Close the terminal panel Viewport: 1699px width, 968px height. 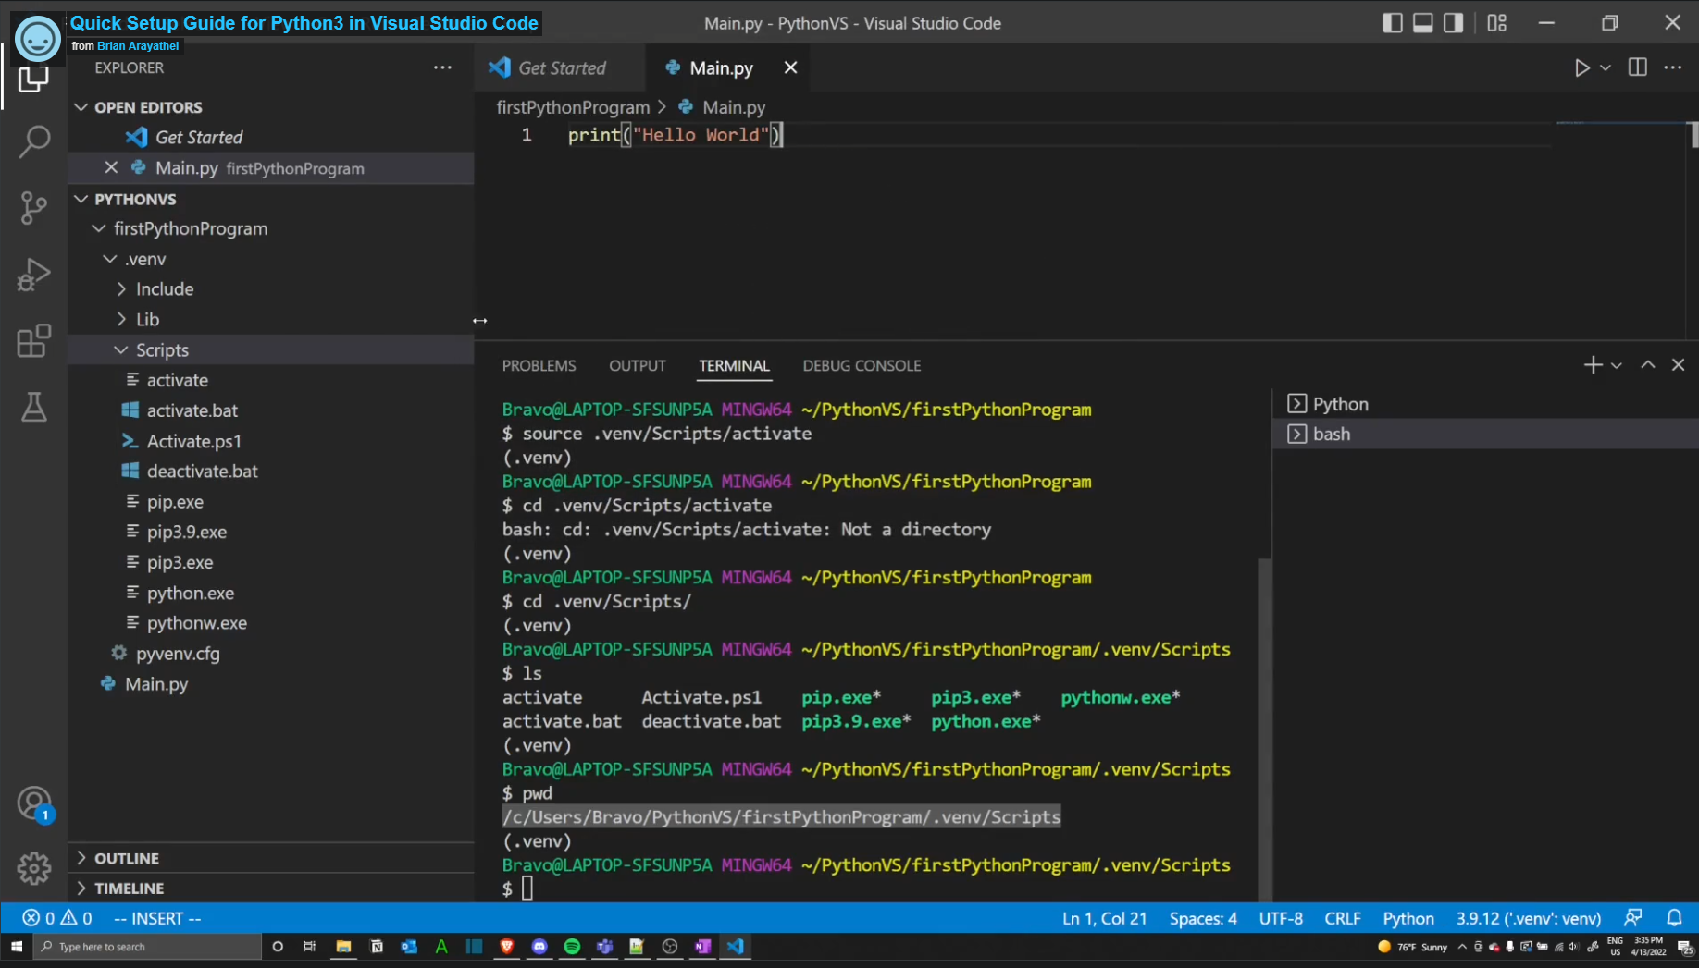pos(1678,365)
